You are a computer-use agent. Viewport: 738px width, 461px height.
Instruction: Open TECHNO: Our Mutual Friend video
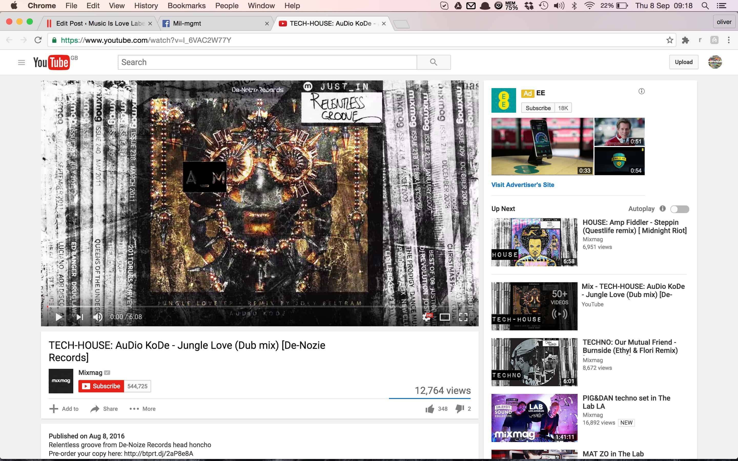tap(630, 346)
